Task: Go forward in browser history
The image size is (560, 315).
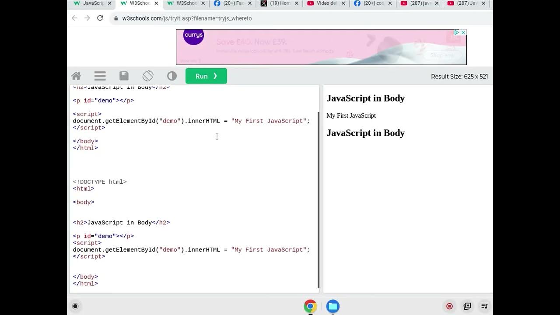Action: tap(87, 18)
